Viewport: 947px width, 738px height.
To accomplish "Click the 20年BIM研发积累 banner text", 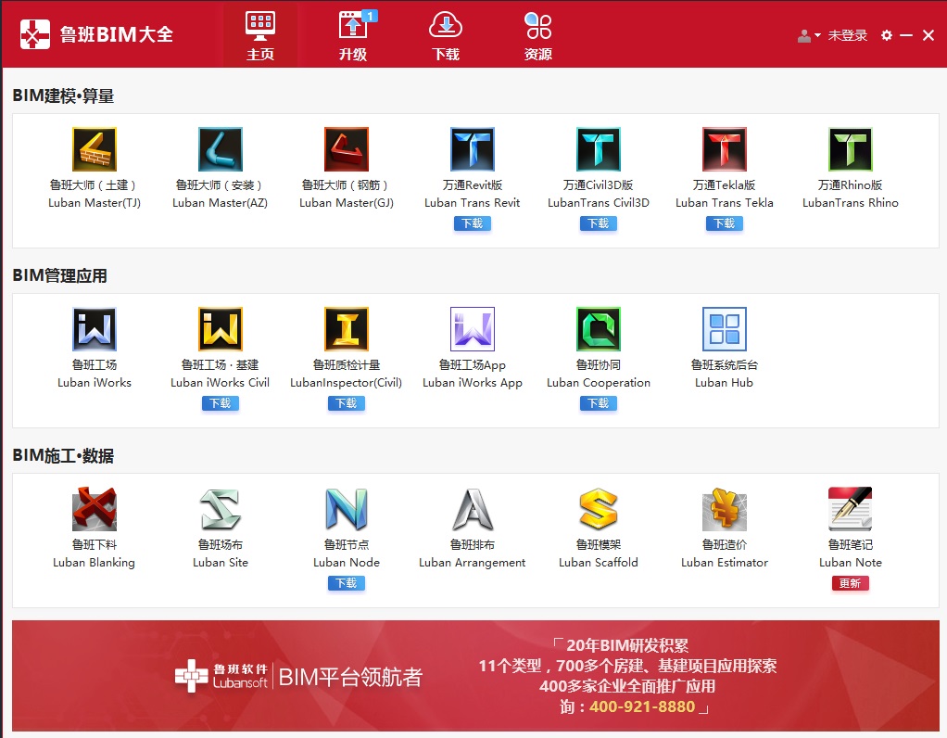I will [x=627, y=645].
